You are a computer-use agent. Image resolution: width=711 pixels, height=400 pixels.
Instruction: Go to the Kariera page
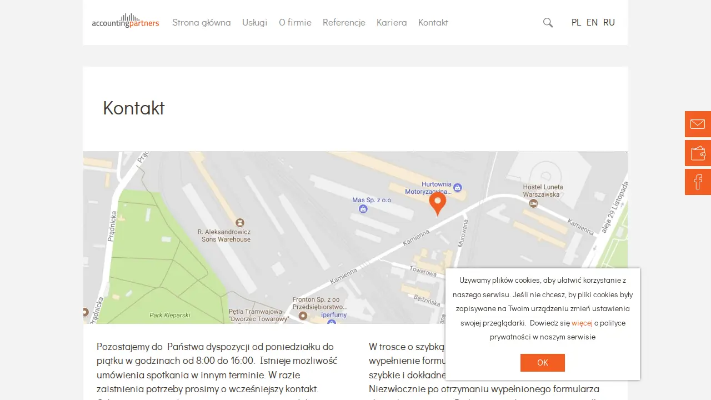(392, 22)
